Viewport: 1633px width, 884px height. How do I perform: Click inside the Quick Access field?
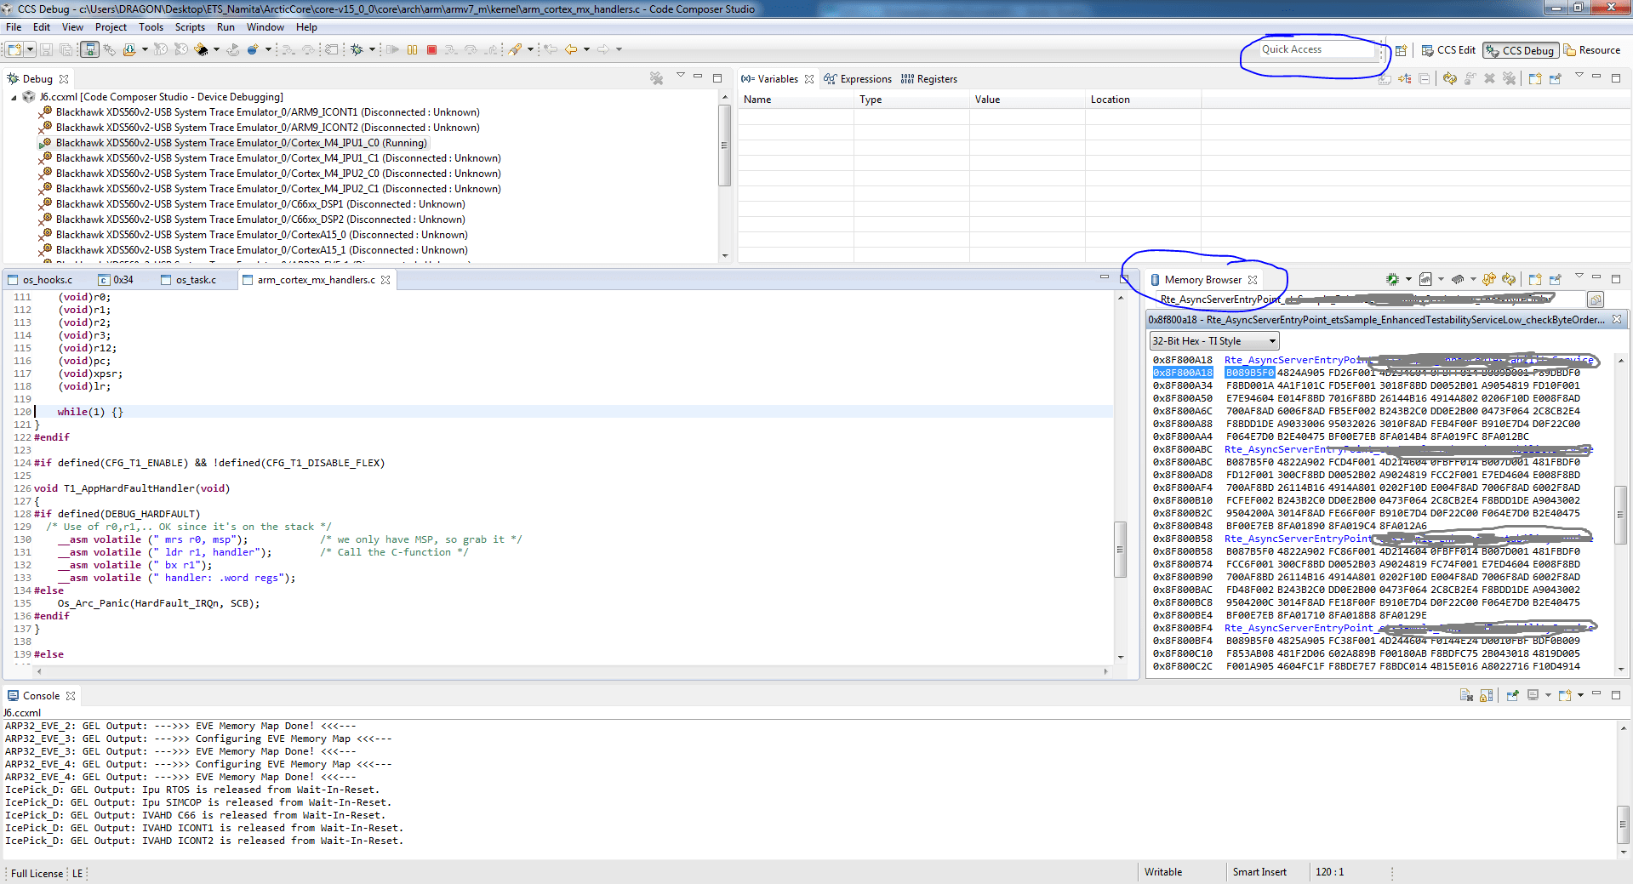[x=1315, y=48]
